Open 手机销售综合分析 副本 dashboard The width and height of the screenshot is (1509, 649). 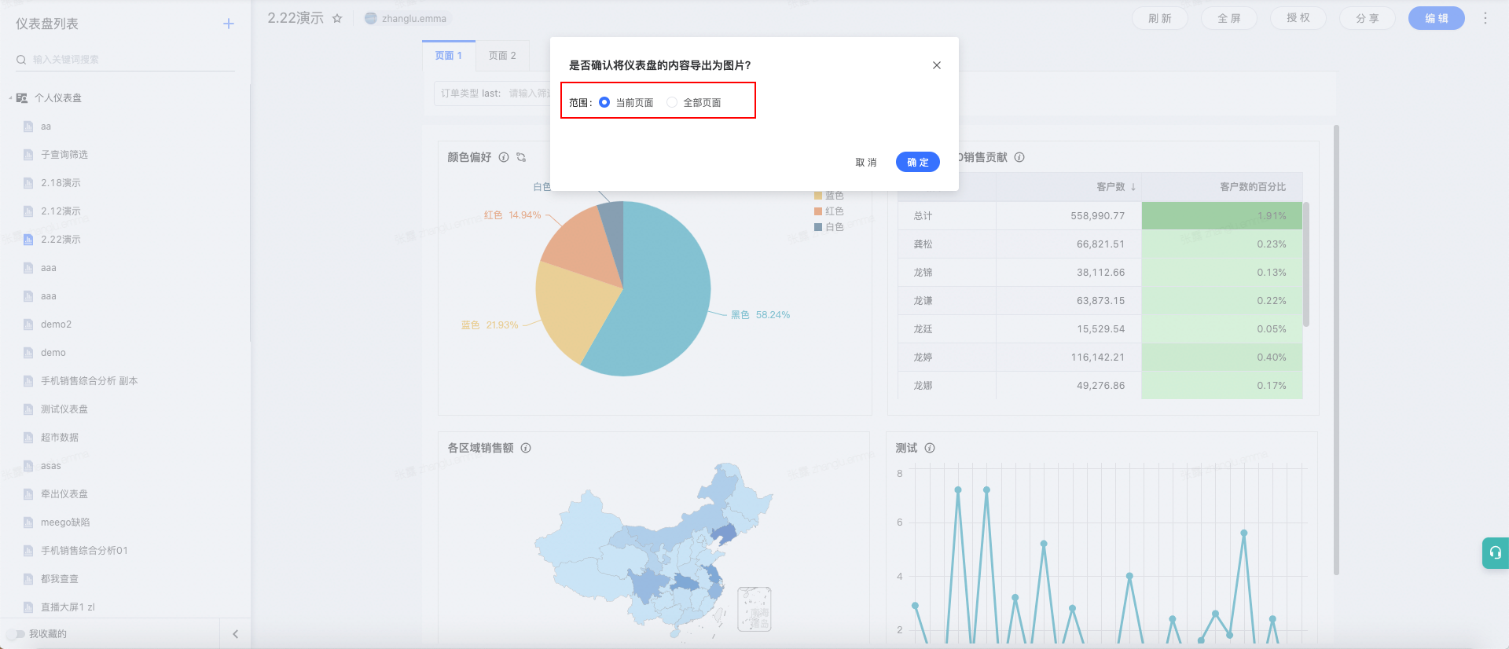tap(89, 381)
